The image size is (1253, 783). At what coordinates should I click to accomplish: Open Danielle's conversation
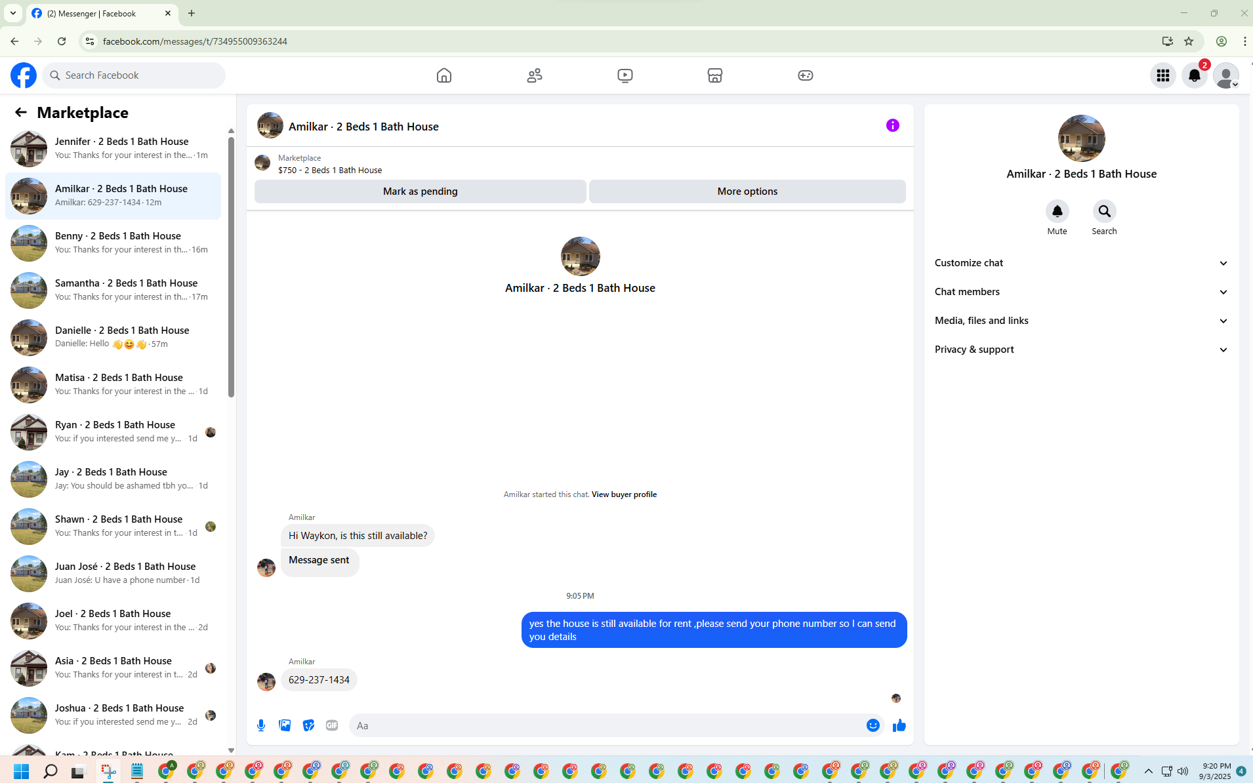click(x=113, y=338)
